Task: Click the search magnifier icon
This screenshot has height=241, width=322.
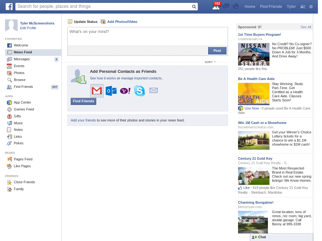Action: tap(194, 7)
